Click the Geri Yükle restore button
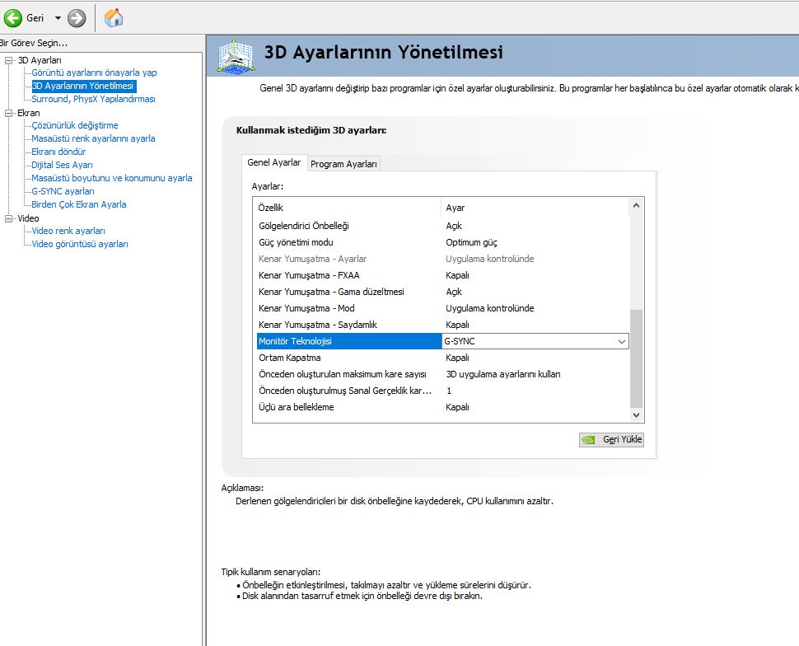 tap(611, 439)
